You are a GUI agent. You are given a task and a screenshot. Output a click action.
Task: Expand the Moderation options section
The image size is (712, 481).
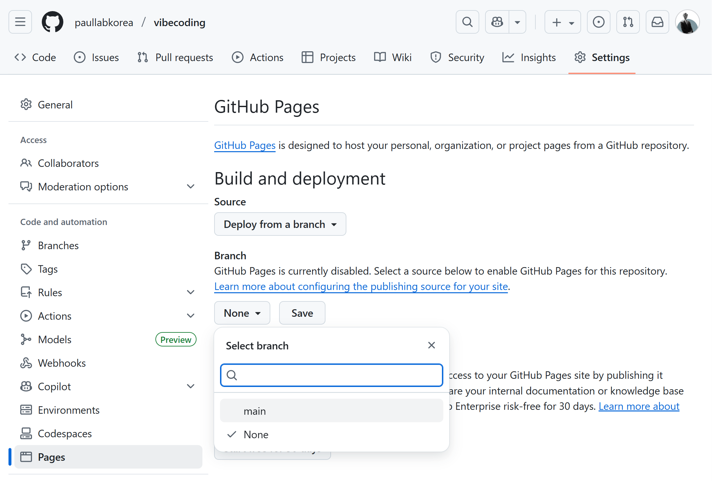pyautogui.click(x=190, y=186)
